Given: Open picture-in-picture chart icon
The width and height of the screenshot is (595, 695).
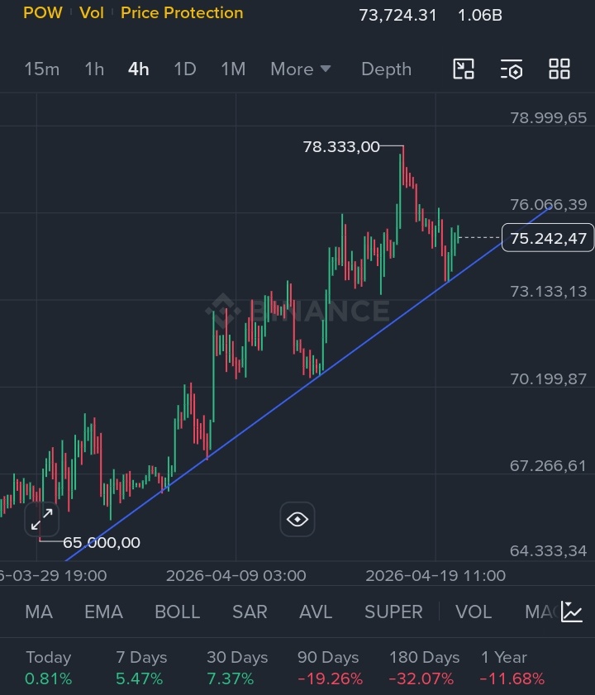Looking at the screenshot, I should (x=464, y=69).
